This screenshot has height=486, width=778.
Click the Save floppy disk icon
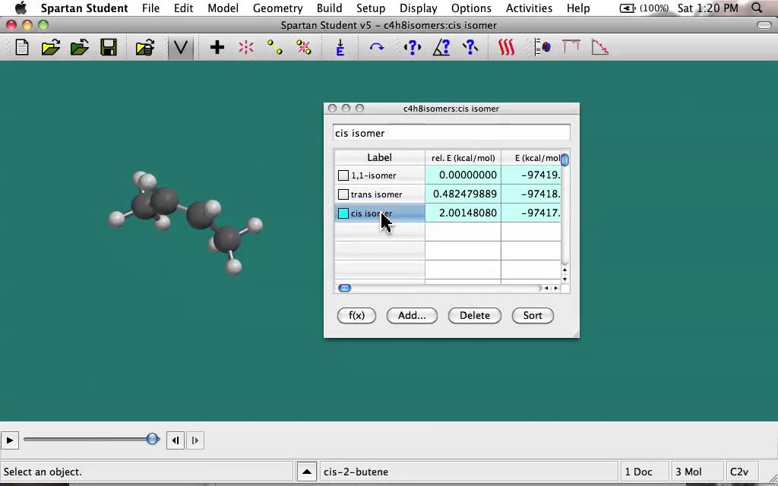tap(108, 48)
